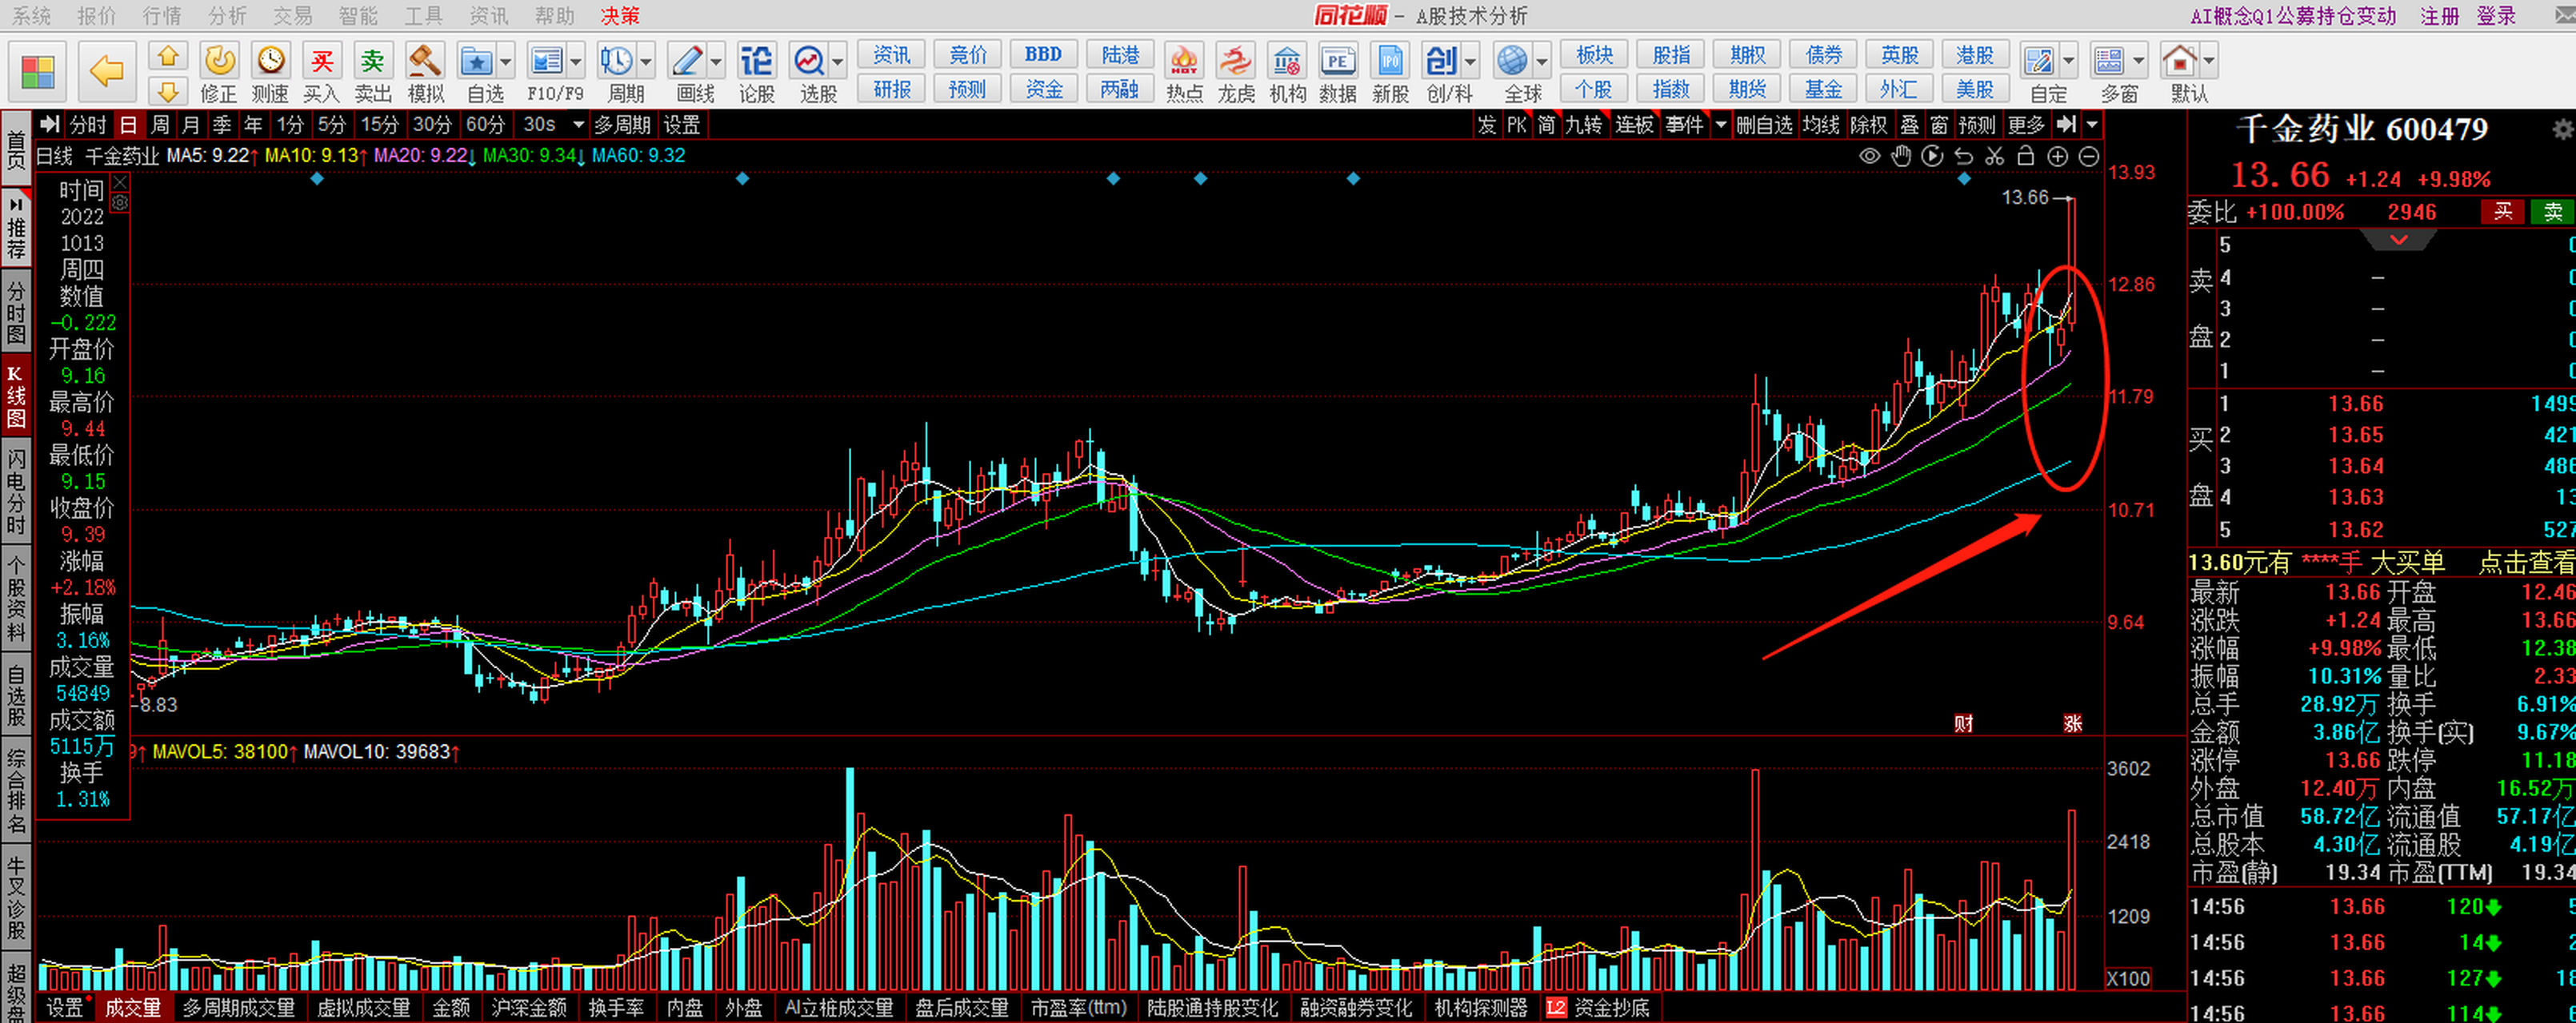Click the 周期 period clock icon

(x=616, y=62)
